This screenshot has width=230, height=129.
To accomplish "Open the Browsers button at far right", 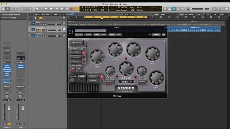I will tap(227, 9).
